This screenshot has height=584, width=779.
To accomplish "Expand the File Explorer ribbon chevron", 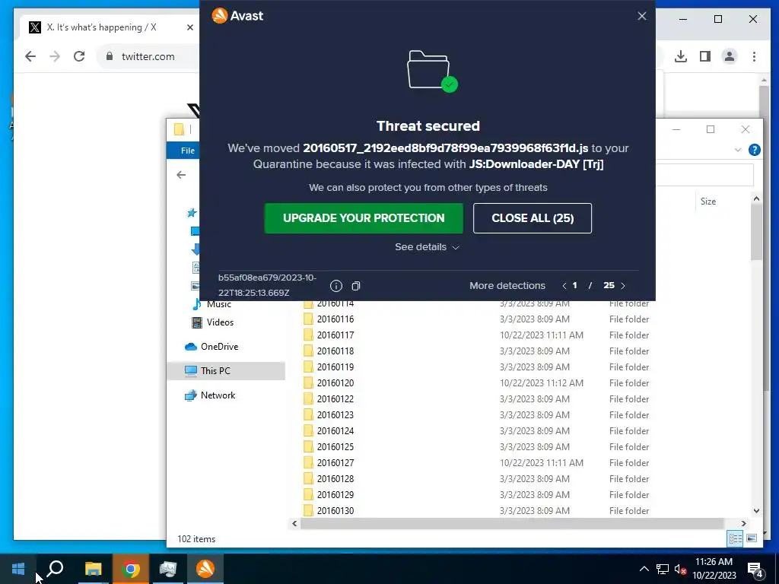I will tap(738, 150).
